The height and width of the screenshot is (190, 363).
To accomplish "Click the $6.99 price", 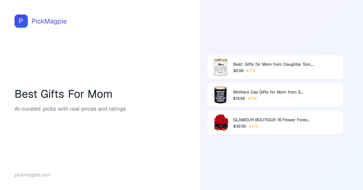I will tap(238, 71).
